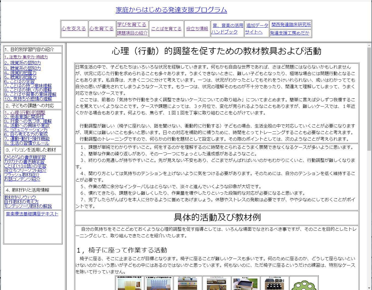Image resolution: width=372 pixels, height=290 pixels.
Task: Open the 役立ち情報 page
Action: click(x=197, y=28)
